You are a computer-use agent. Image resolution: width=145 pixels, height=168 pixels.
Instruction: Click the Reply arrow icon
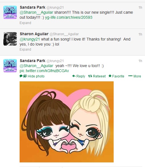[74, 76]
